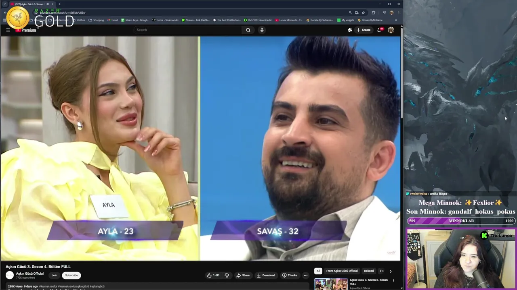This screenshot has height=290, width=517.
Task: Close the Aşkın Gücü browser tab
Action: (52, 4)
